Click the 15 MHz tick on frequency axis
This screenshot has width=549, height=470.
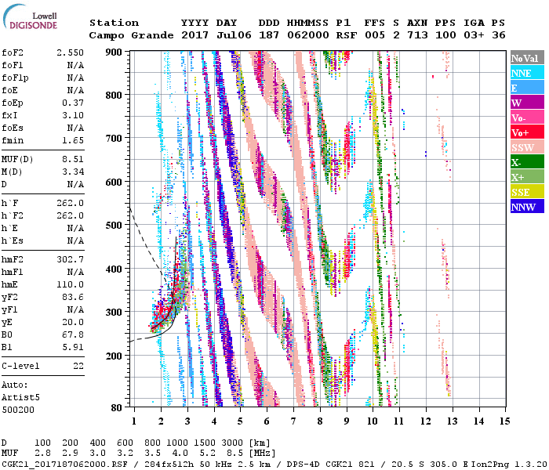(x=504, y=421)
